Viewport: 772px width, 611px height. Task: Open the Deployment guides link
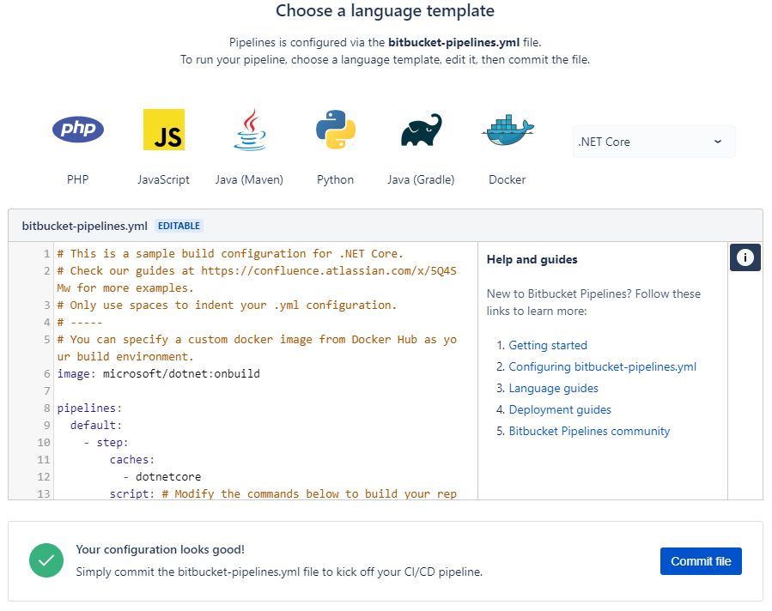tap(560, 409)
